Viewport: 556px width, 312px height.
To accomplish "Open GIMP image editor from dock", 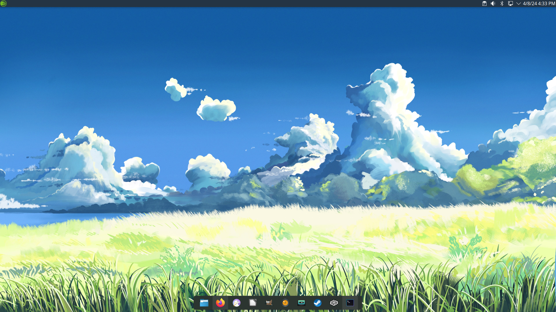I will [x=269, y=303].
